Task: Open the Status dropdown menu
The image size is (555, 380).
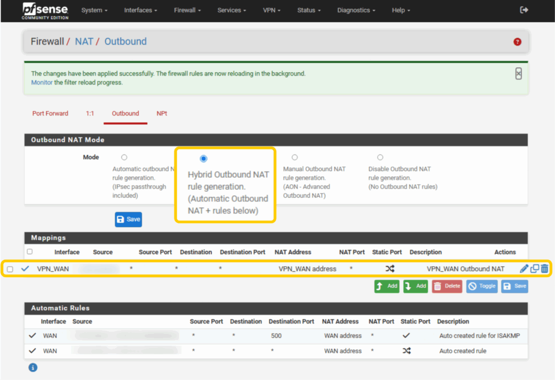Action: tap(308, 10)
